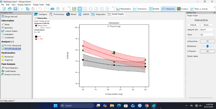Open Graphical optimization
The image size is (216, 109).
click(x=7, y=60)
